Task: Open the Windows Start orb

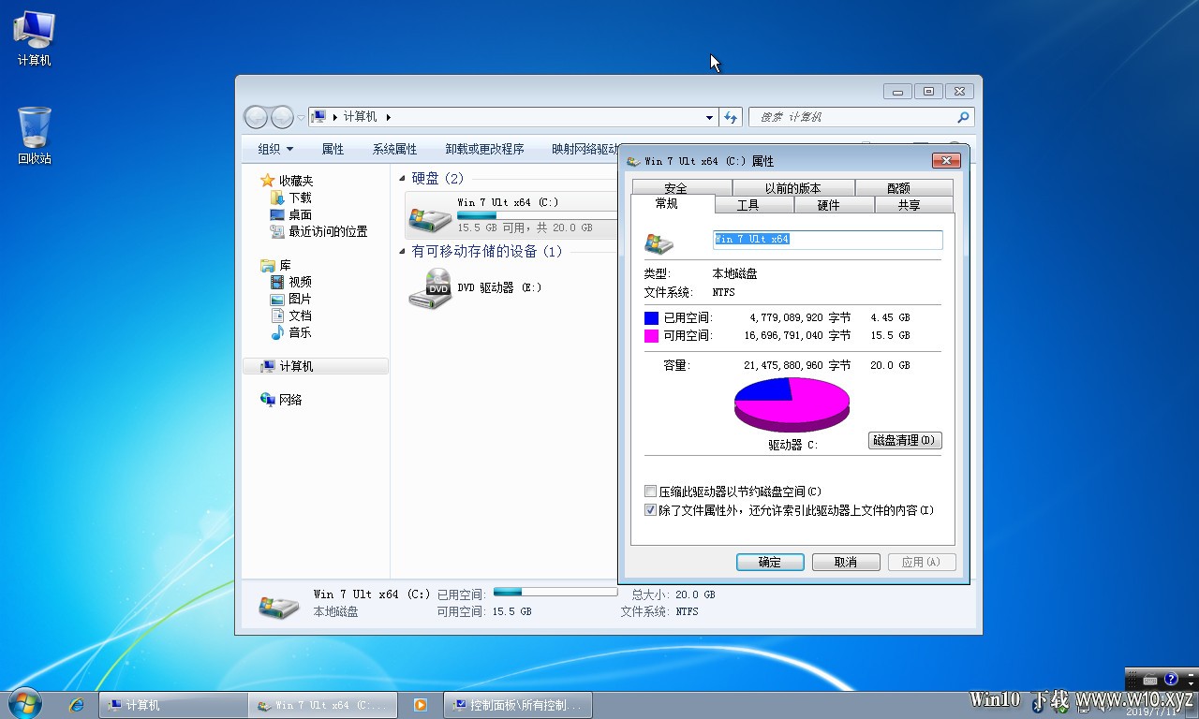Action: (24, 704)
